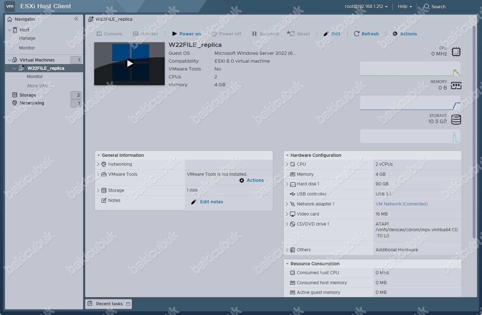The image size is (482, 315).
Task: Click the Notes edit icon in General Information
Action: 104,200
